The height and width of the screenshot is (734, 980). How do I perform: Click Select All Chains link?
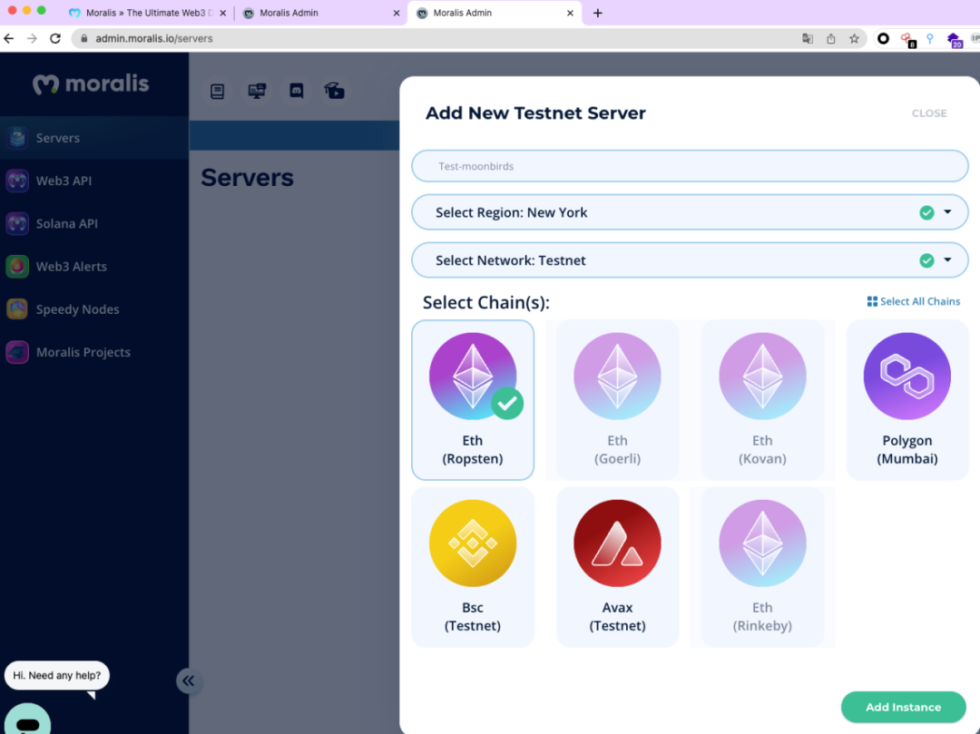tap(913, 301)
